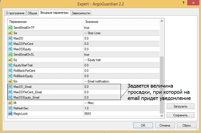Select the RollBackEquity variable name
This screenshot has height=133, width=201.
point(23,76)
